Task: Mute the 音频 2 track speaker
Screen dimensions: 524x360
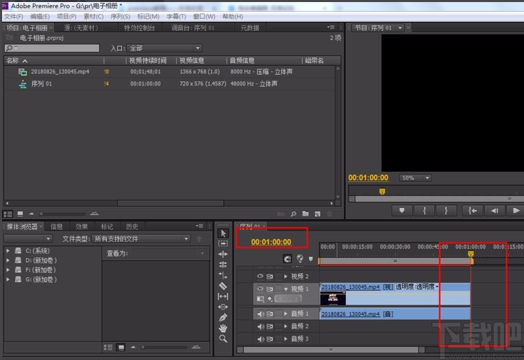Action: pos(260,326)
